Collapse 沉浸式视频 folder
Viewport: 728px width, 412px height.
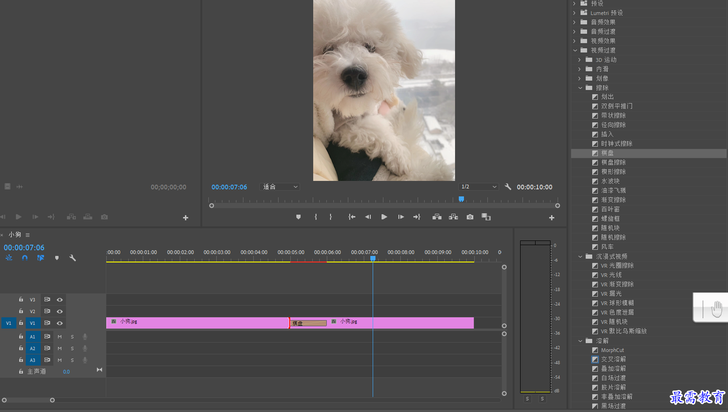pyautogui.click(x=580, y=256)
